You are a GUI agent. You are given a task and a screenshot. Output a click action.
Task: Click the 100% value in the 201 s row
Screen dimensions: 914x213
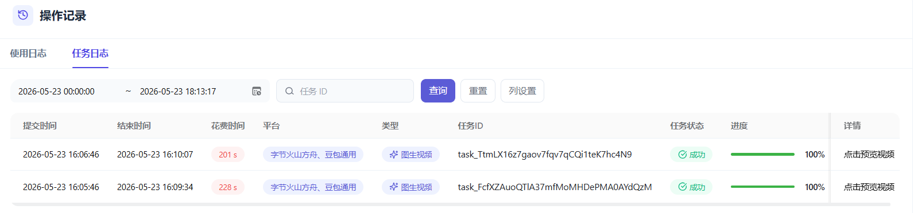pyautogui.click(x=815, y=155)
